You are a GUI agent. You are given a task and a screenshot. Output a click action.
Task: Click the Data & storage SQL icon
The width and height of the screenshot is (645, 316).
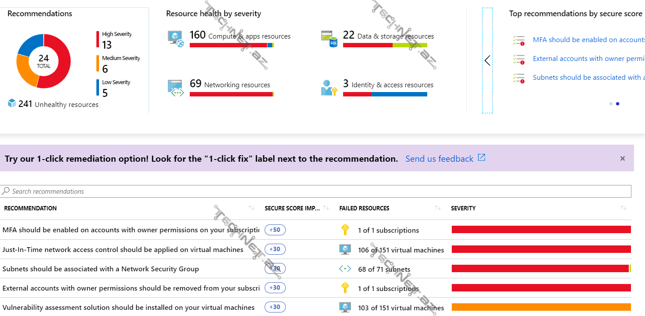[329, 38]
